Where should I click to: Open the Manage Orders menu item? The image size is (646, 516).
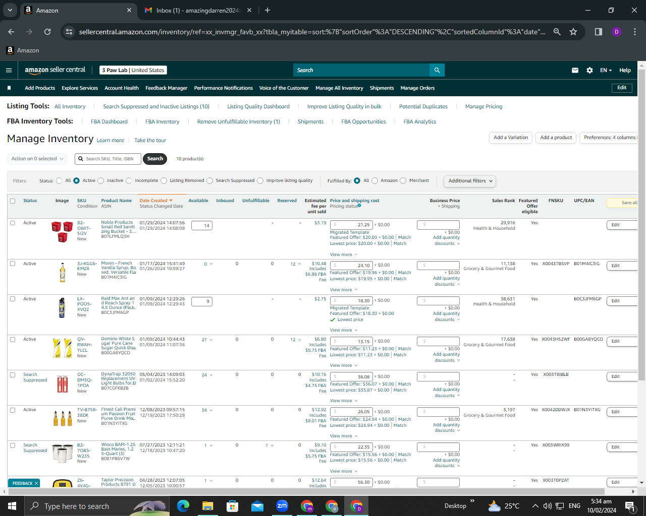(x=417, y=88)
